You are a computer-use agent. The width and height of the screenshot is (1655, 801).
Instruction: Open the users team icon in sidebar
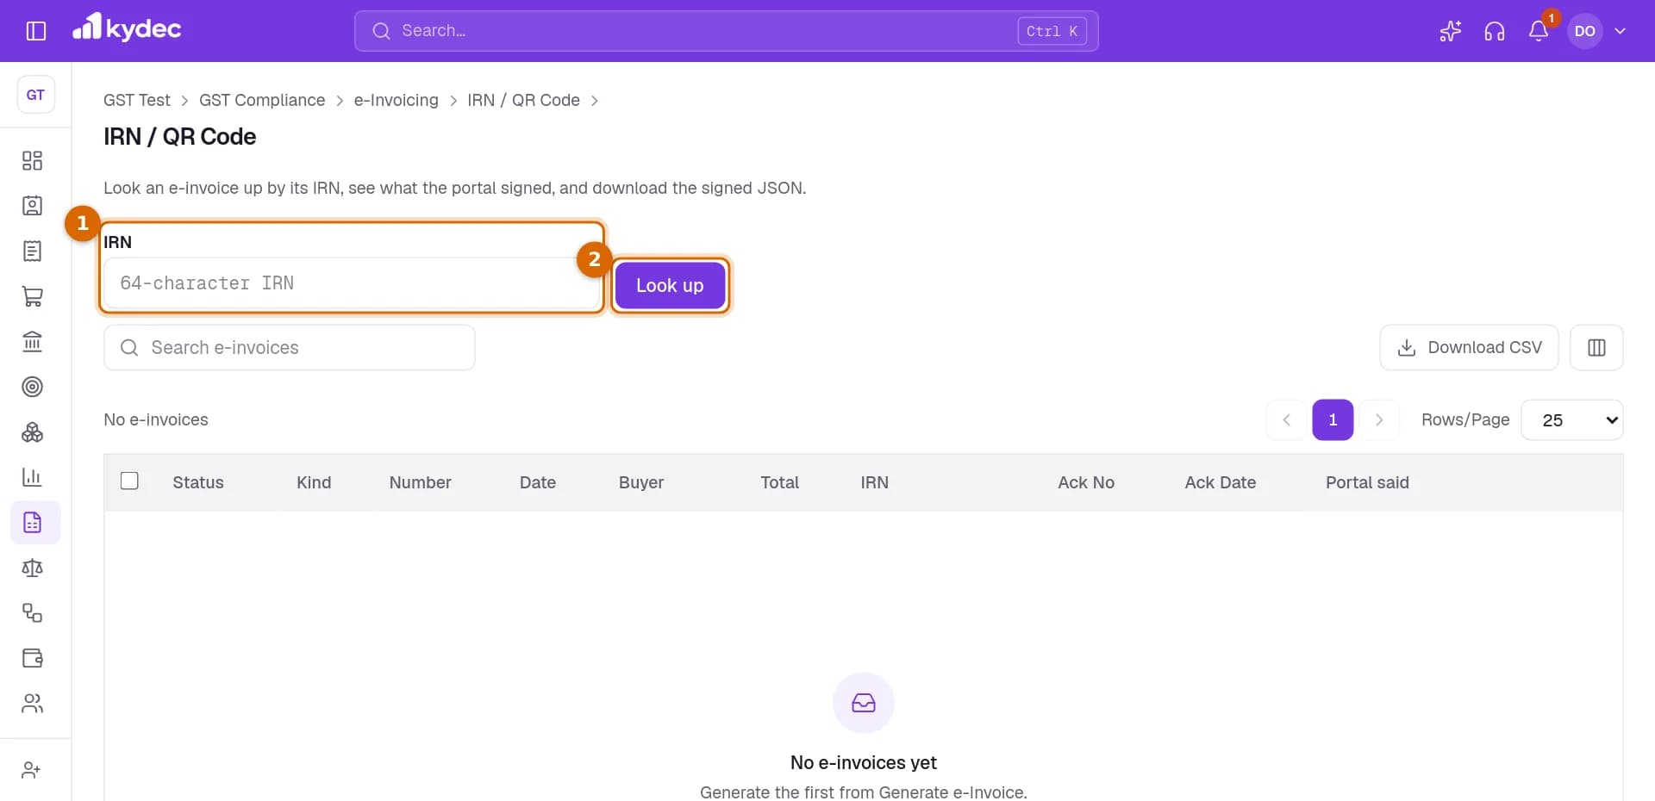[x=33, y=704]
